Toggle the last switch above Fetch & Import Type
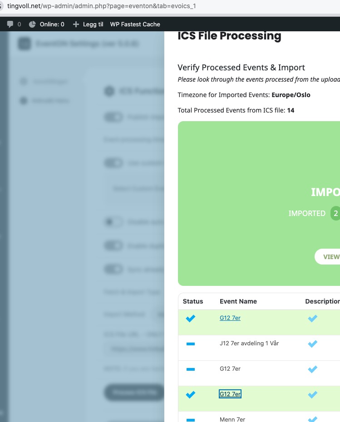Image resolution: width=340 pixels, height=422 pixels. coord(113,269)
